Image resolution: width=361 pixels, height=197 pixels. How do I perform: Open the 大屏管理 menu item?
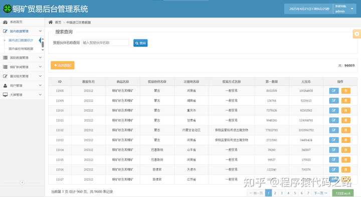[x=22, y=94]
